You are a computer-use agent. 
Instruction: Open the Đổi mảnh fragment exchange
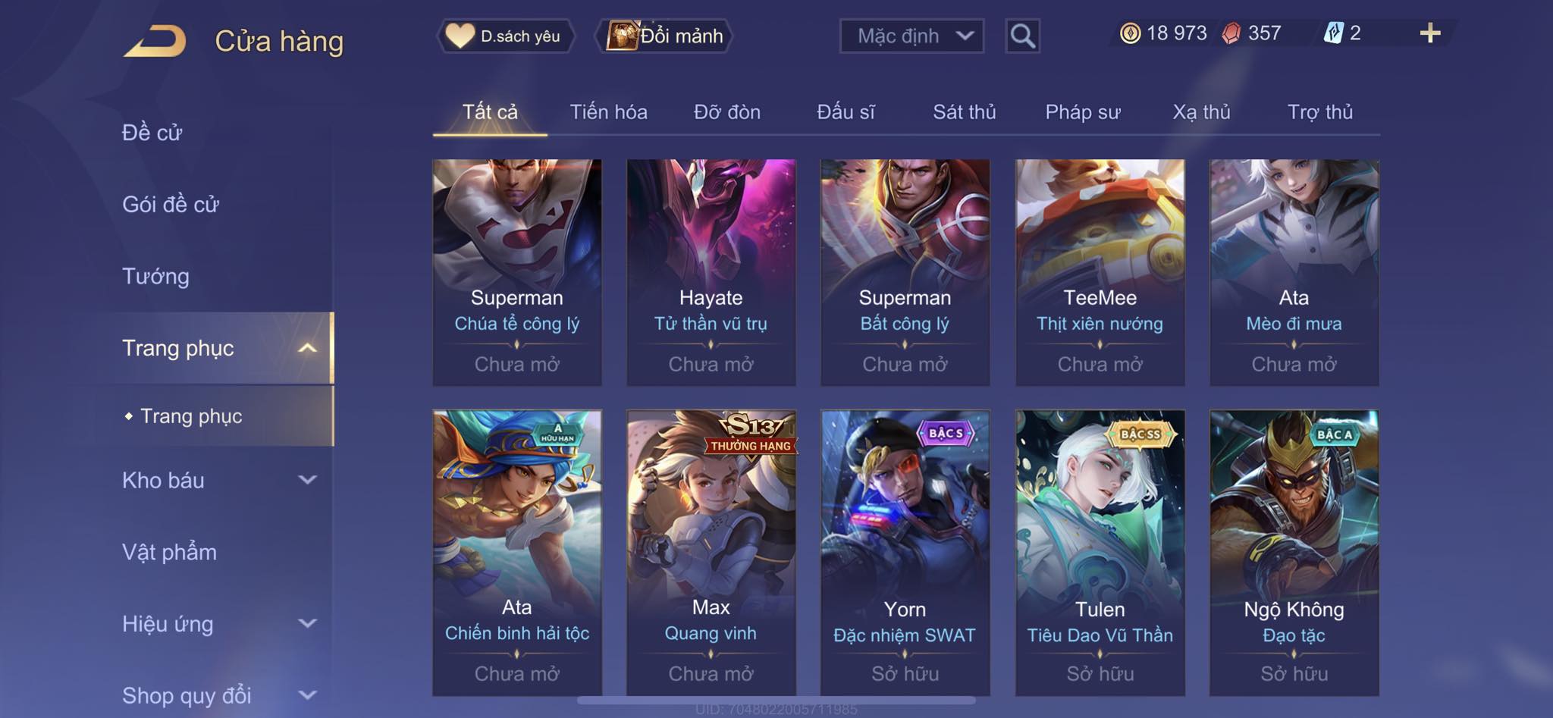click(x=666, y=36)
